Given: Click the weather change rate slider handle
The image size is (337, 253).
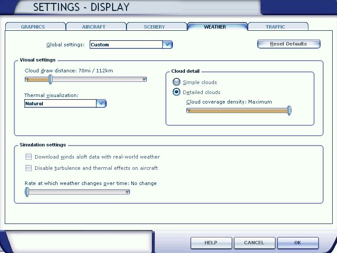Looking at the screenshot, I should click(x=27, y=192).
